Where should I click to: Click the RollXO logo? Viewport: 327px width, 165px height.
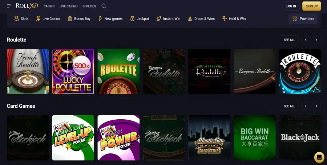[27, 6]
